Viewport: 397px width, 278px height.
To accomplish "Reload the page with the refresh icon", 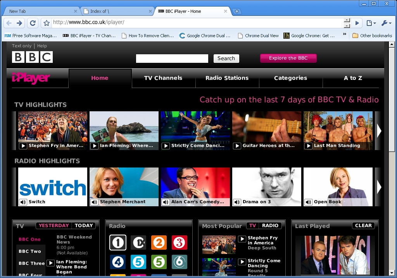I will (33, 23).
